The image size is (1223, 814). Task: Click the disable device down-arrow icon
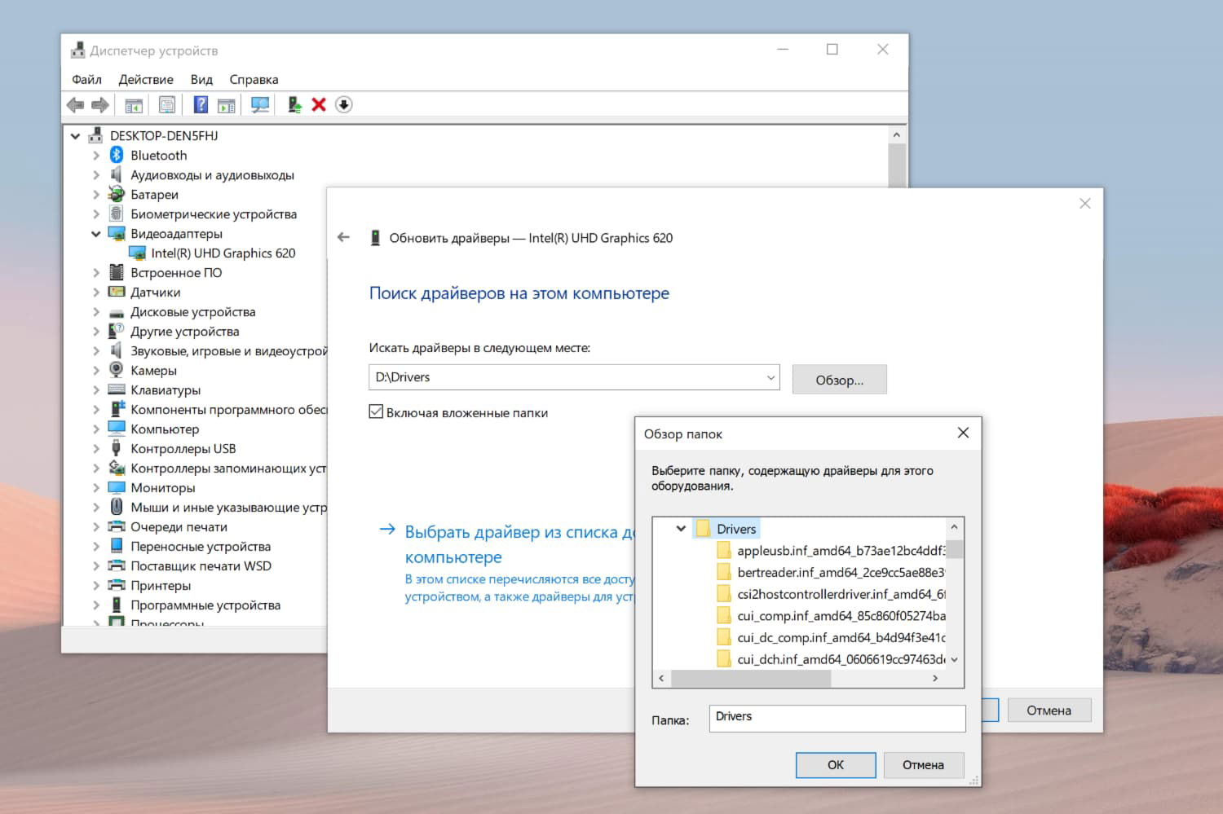(344, 104)
